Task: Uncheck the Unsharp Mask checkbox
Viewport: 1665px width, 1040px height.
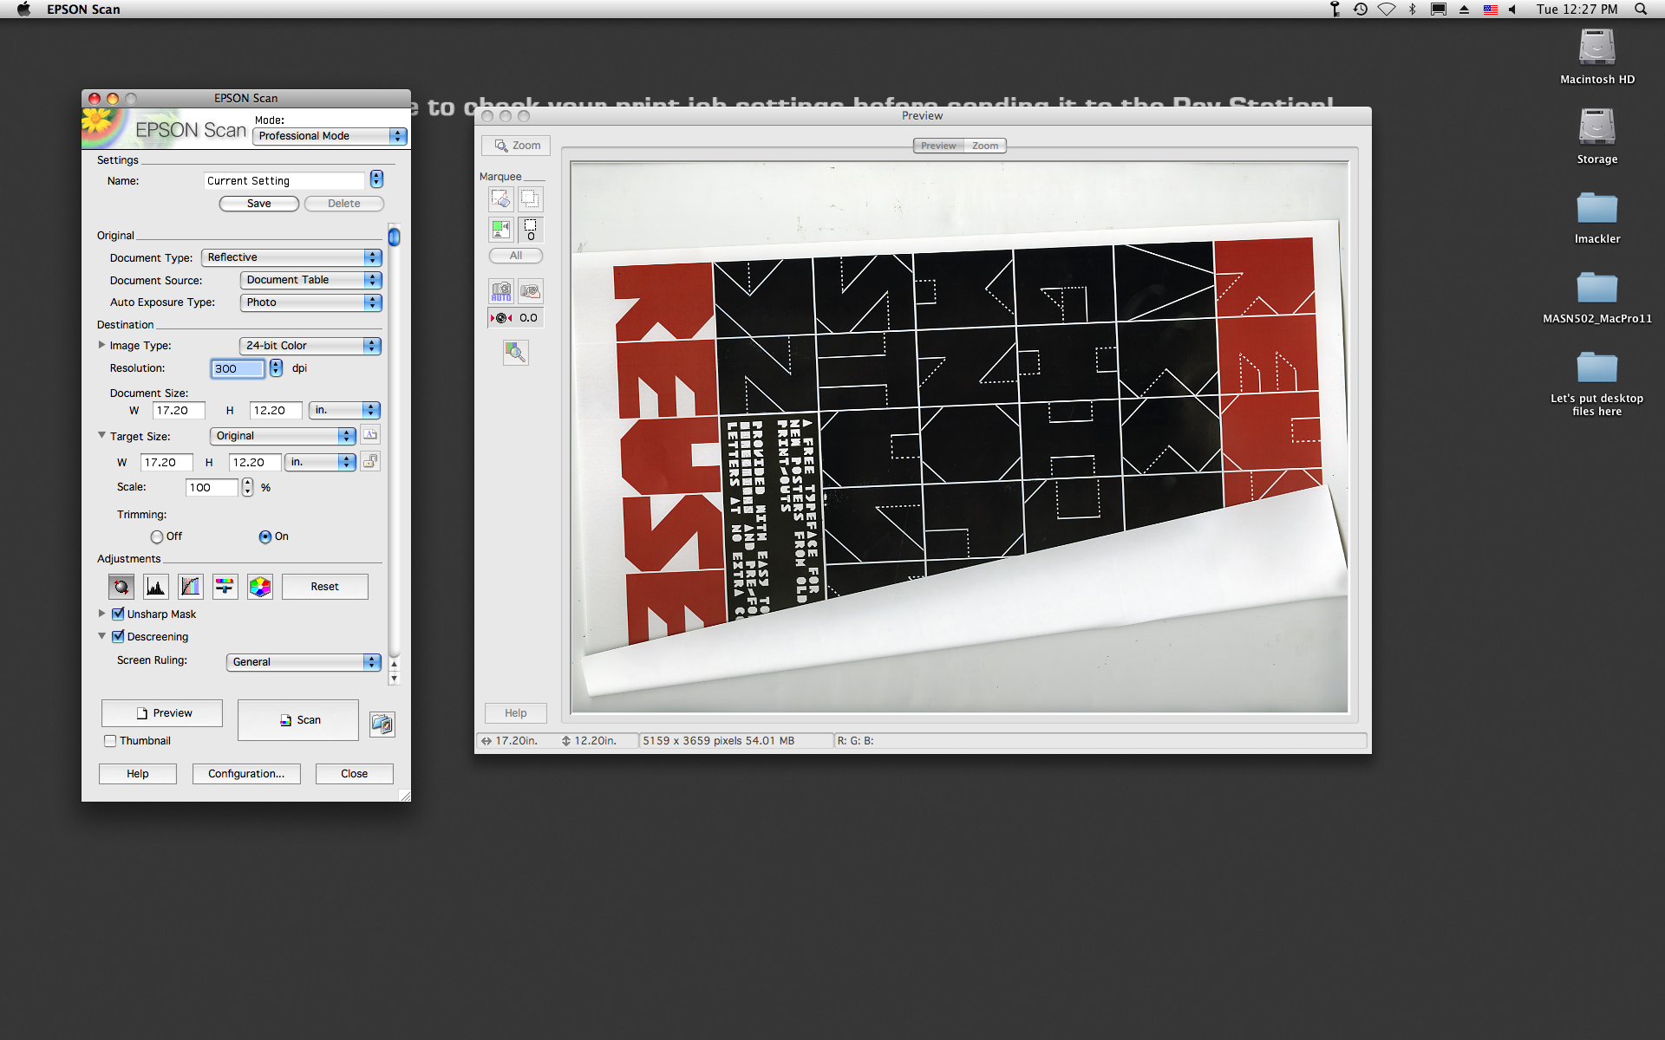Action: click(119, 614)
